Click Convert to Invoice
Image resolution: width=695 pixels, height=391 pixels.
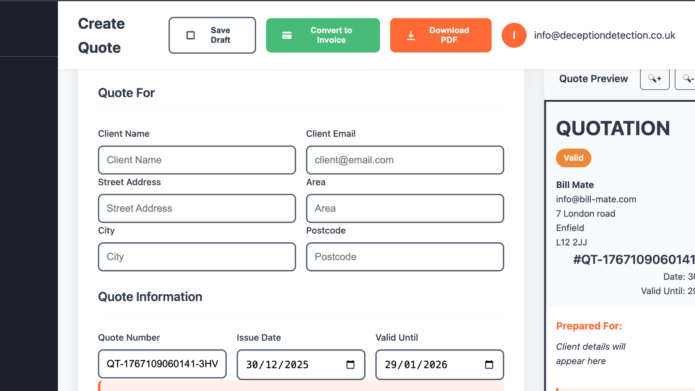click(x=323, y=35)
